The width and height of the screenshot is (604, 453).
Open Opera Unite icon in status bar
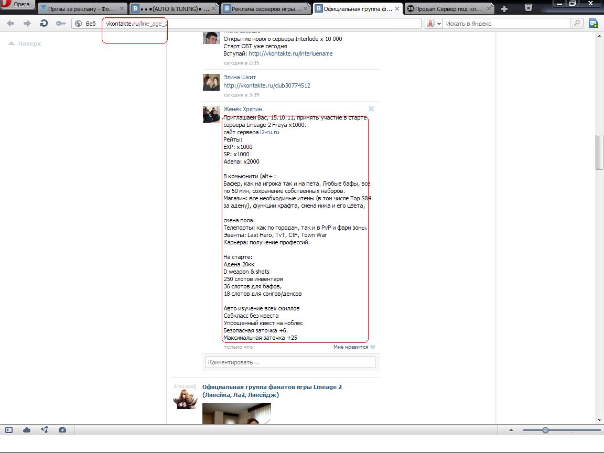44,430
